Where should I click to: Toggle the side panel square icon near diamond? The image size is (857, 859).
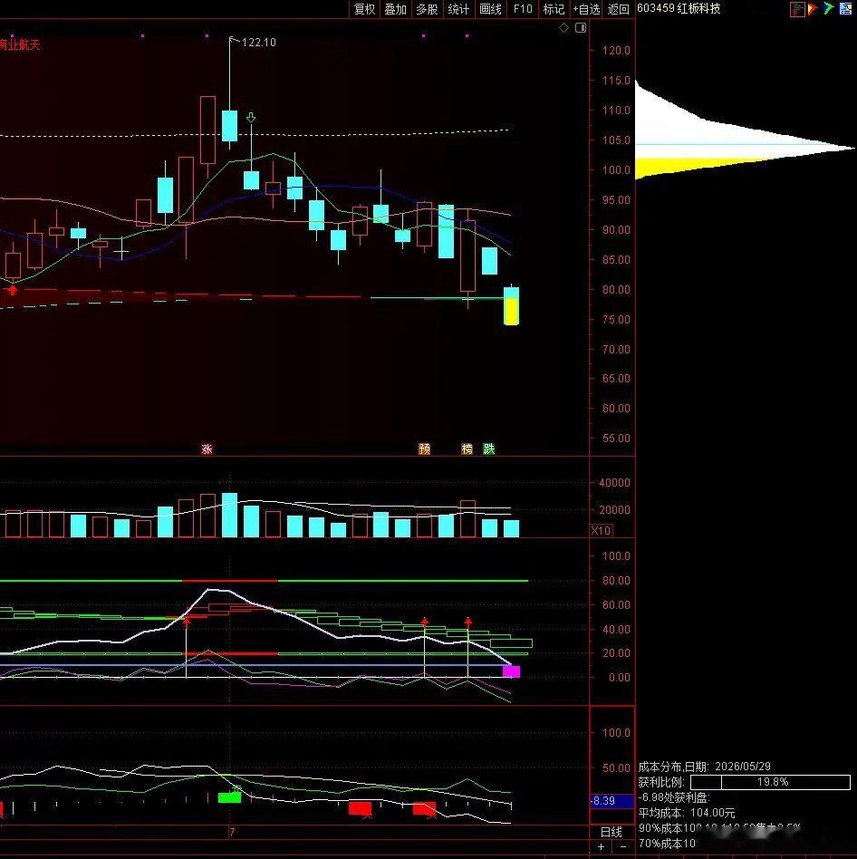point(581,28)
